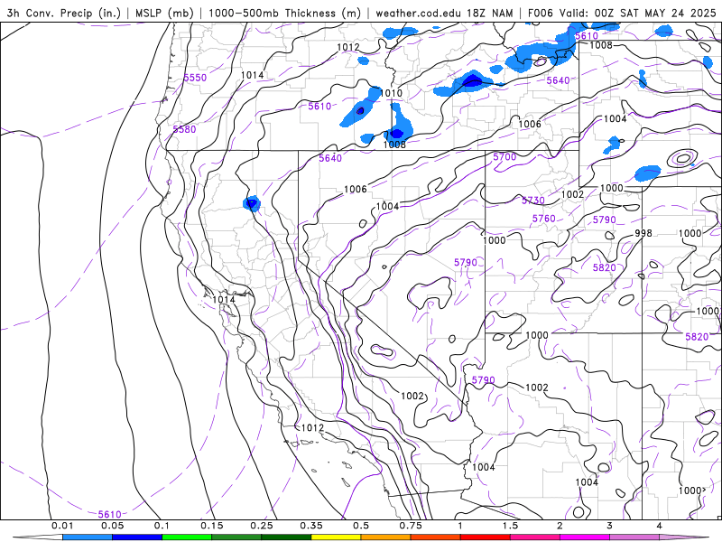Click the yellow 0.35–0.5 legend swatch
Viewport: 722px width, 542px height.
[336, 537]
